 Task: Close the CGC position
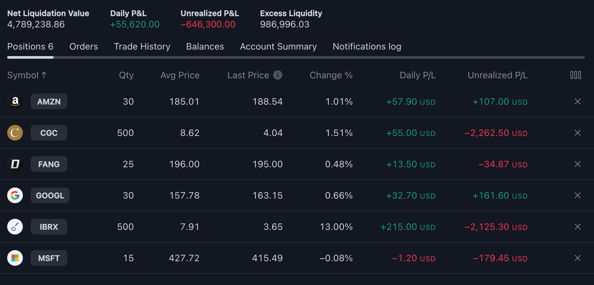click(577, 133)
